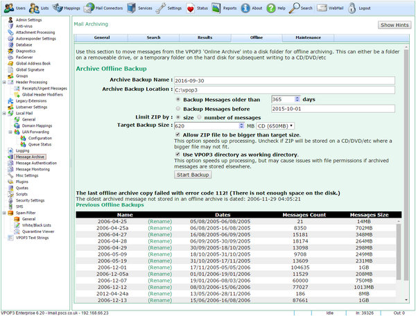This screenshot has width=416, height=316.
Task: Uncheck Allow ZIP file to be bigger
Action: point(177,134)
